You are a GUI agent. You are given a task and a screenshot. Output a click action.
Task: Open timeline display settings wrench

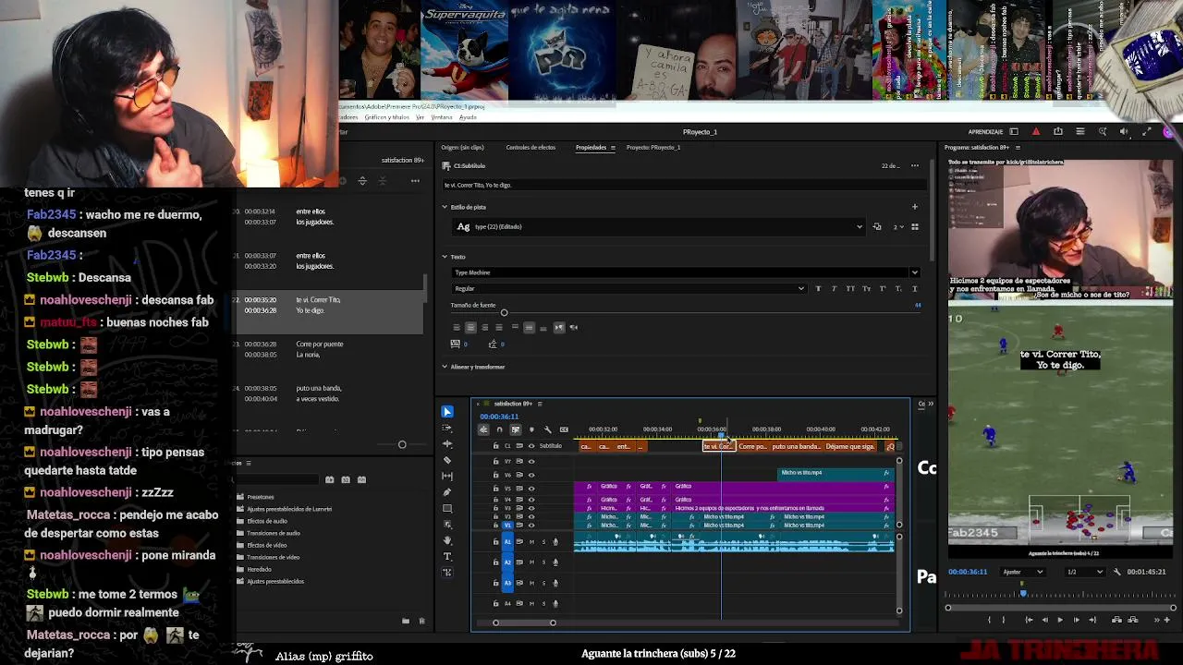coord(548,429)
